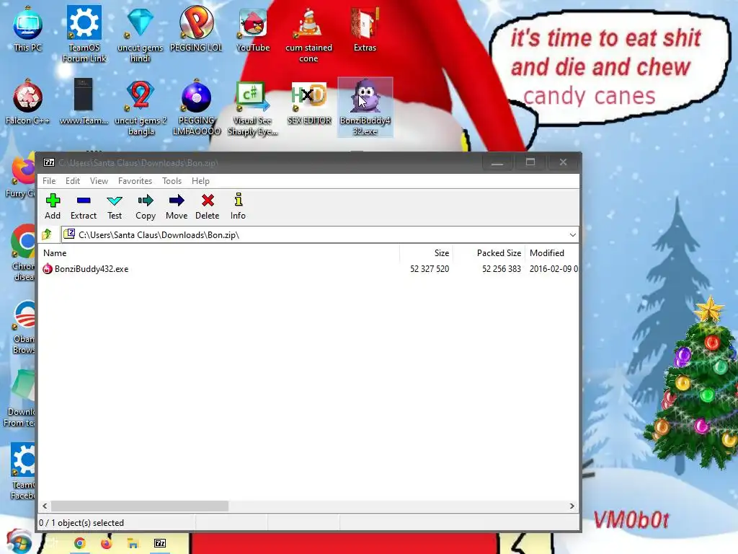Open the 7-Zip File menu
738x554 pixels.
tap(49, 181)
